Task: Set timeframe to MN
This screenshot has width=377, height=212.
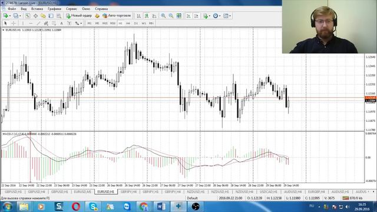Action: click(151, 24)
